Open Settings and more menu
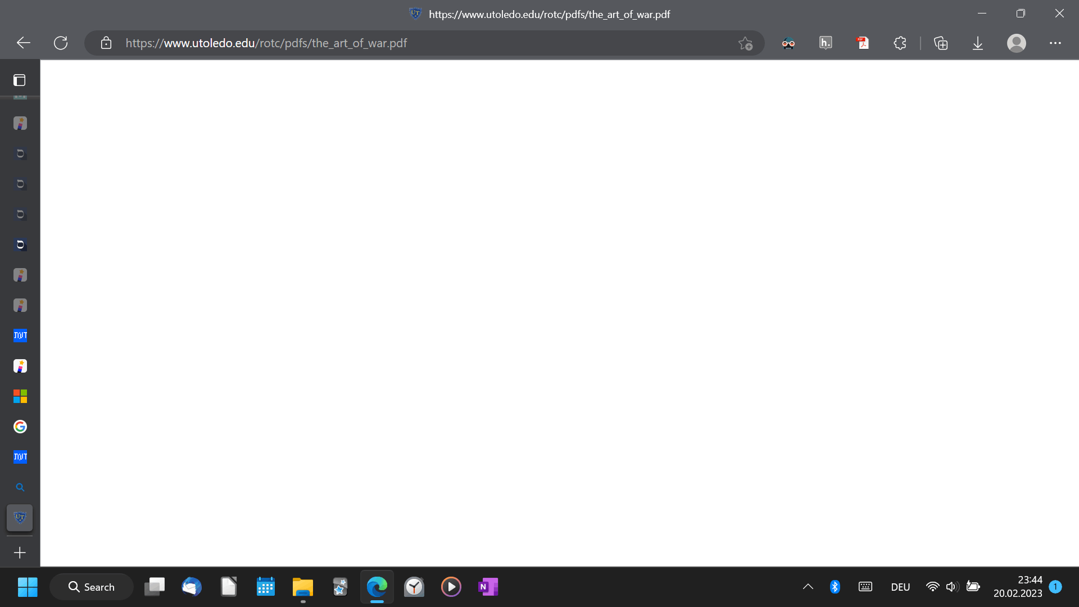This screenshot has height=607, width=1079. (x=1055, y=43)
